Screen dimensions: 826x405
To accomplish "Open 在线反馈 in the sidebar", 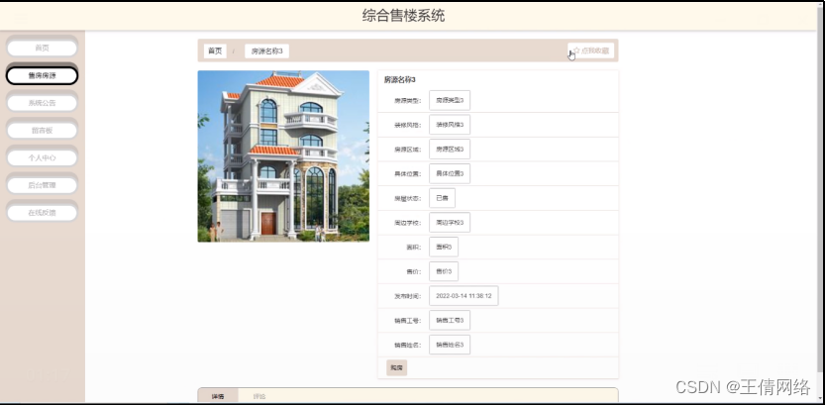I will tap(43, 213).
